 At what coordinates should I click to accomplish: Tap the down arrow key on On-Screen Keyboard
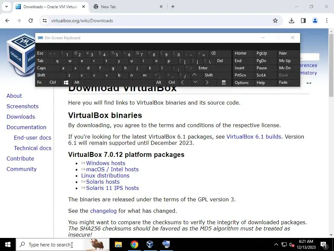[195, 82]
